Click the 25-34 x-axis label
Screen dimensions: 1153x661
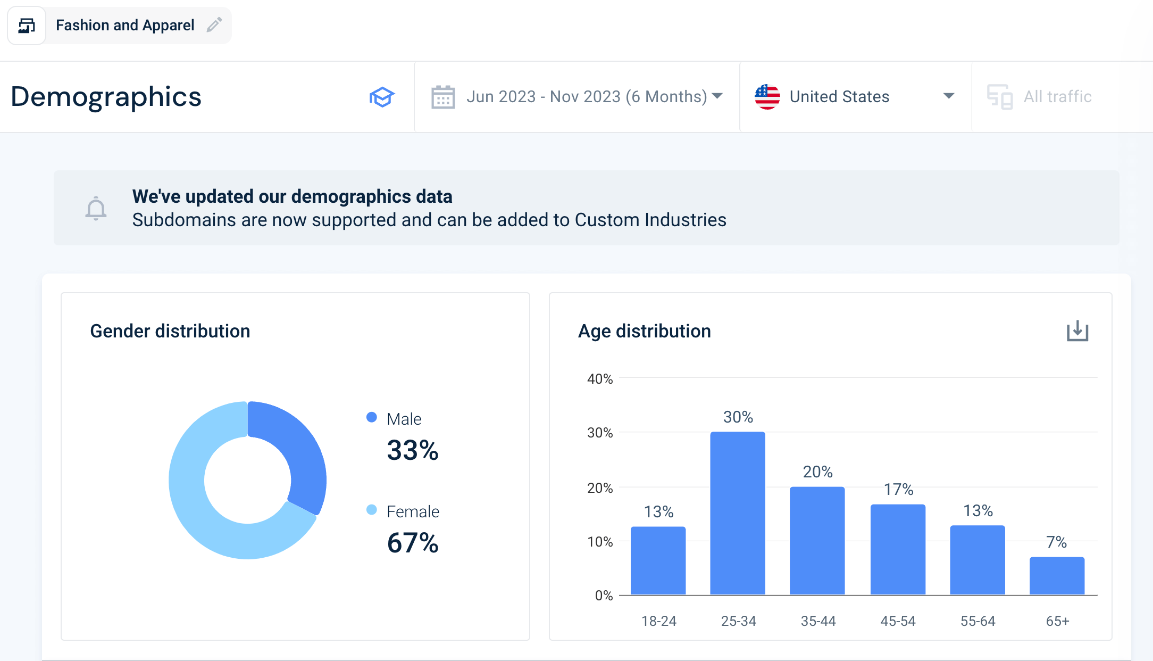(x=739, y=621)
